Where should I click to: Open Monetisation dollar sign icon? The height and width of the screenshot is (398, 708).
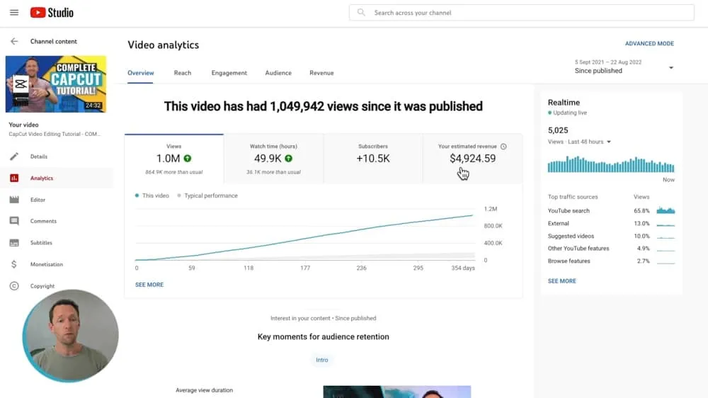(14, 264)
